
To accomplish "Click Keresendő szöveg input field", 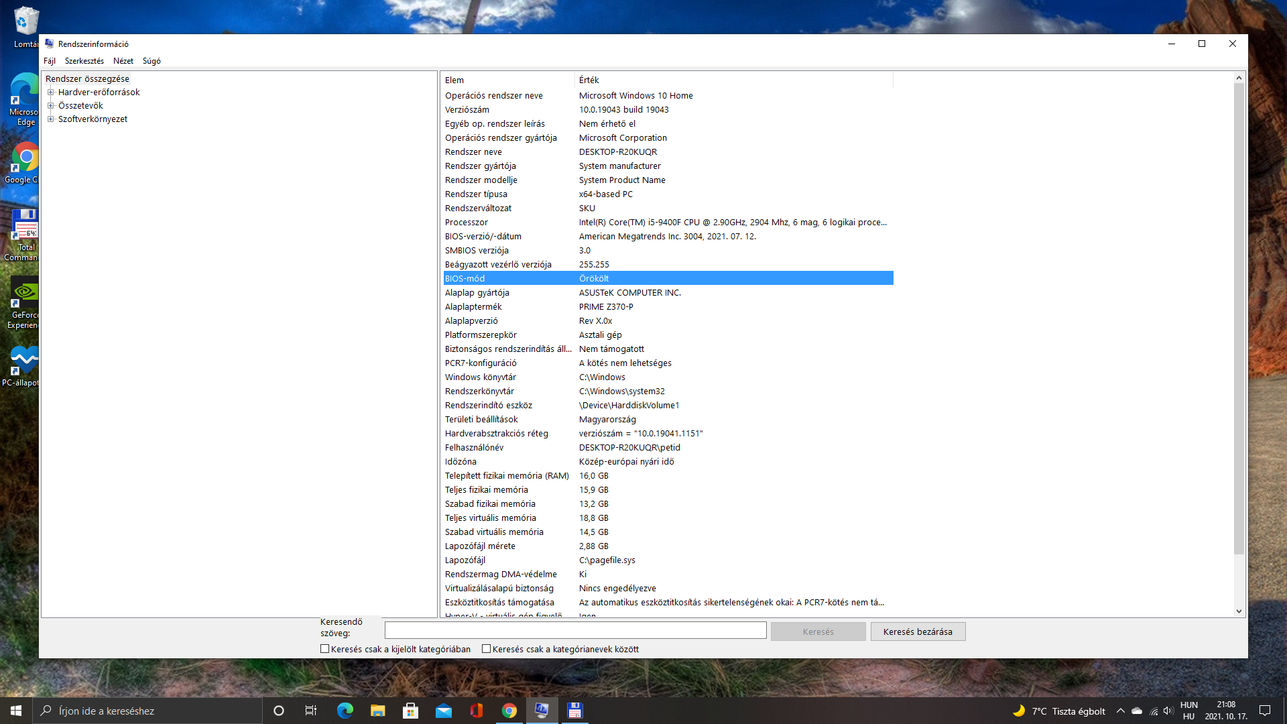I will pos(575,630).
